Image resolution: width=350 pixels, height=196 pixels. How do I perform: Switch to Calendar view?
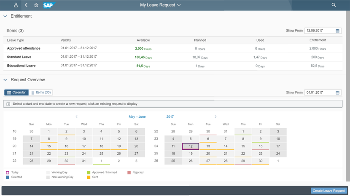pyautogui.click(x=16, y=93)
